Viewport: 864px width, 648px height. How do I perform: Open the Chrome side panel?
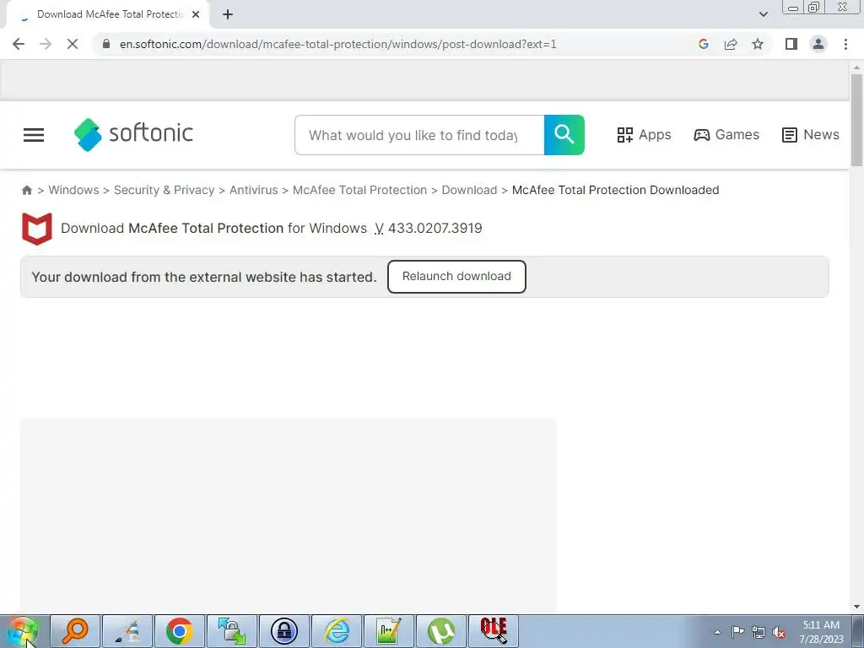click(791, 44)
